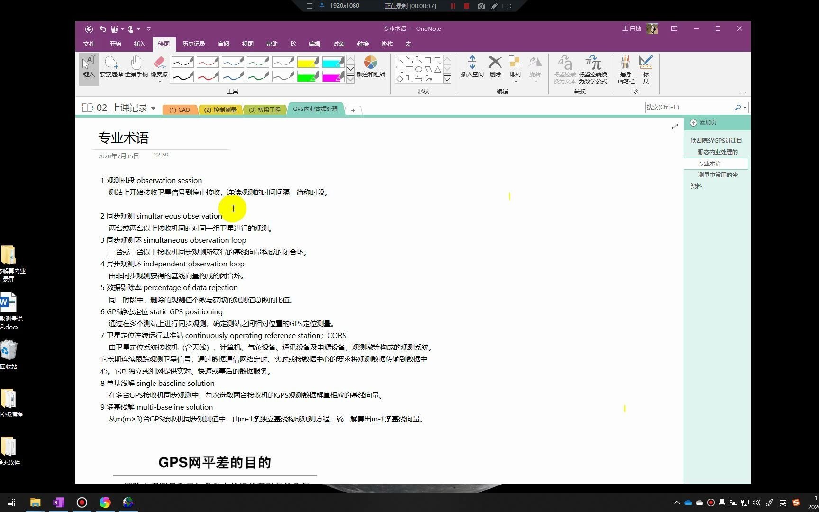Open File Explorer from the Windows taskbar
Screen dimensions: 819x512
[x=36, y=503]
